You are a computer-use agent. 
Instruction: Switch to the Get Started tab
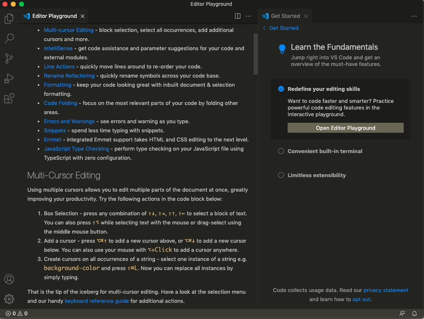tap(285, 16)
